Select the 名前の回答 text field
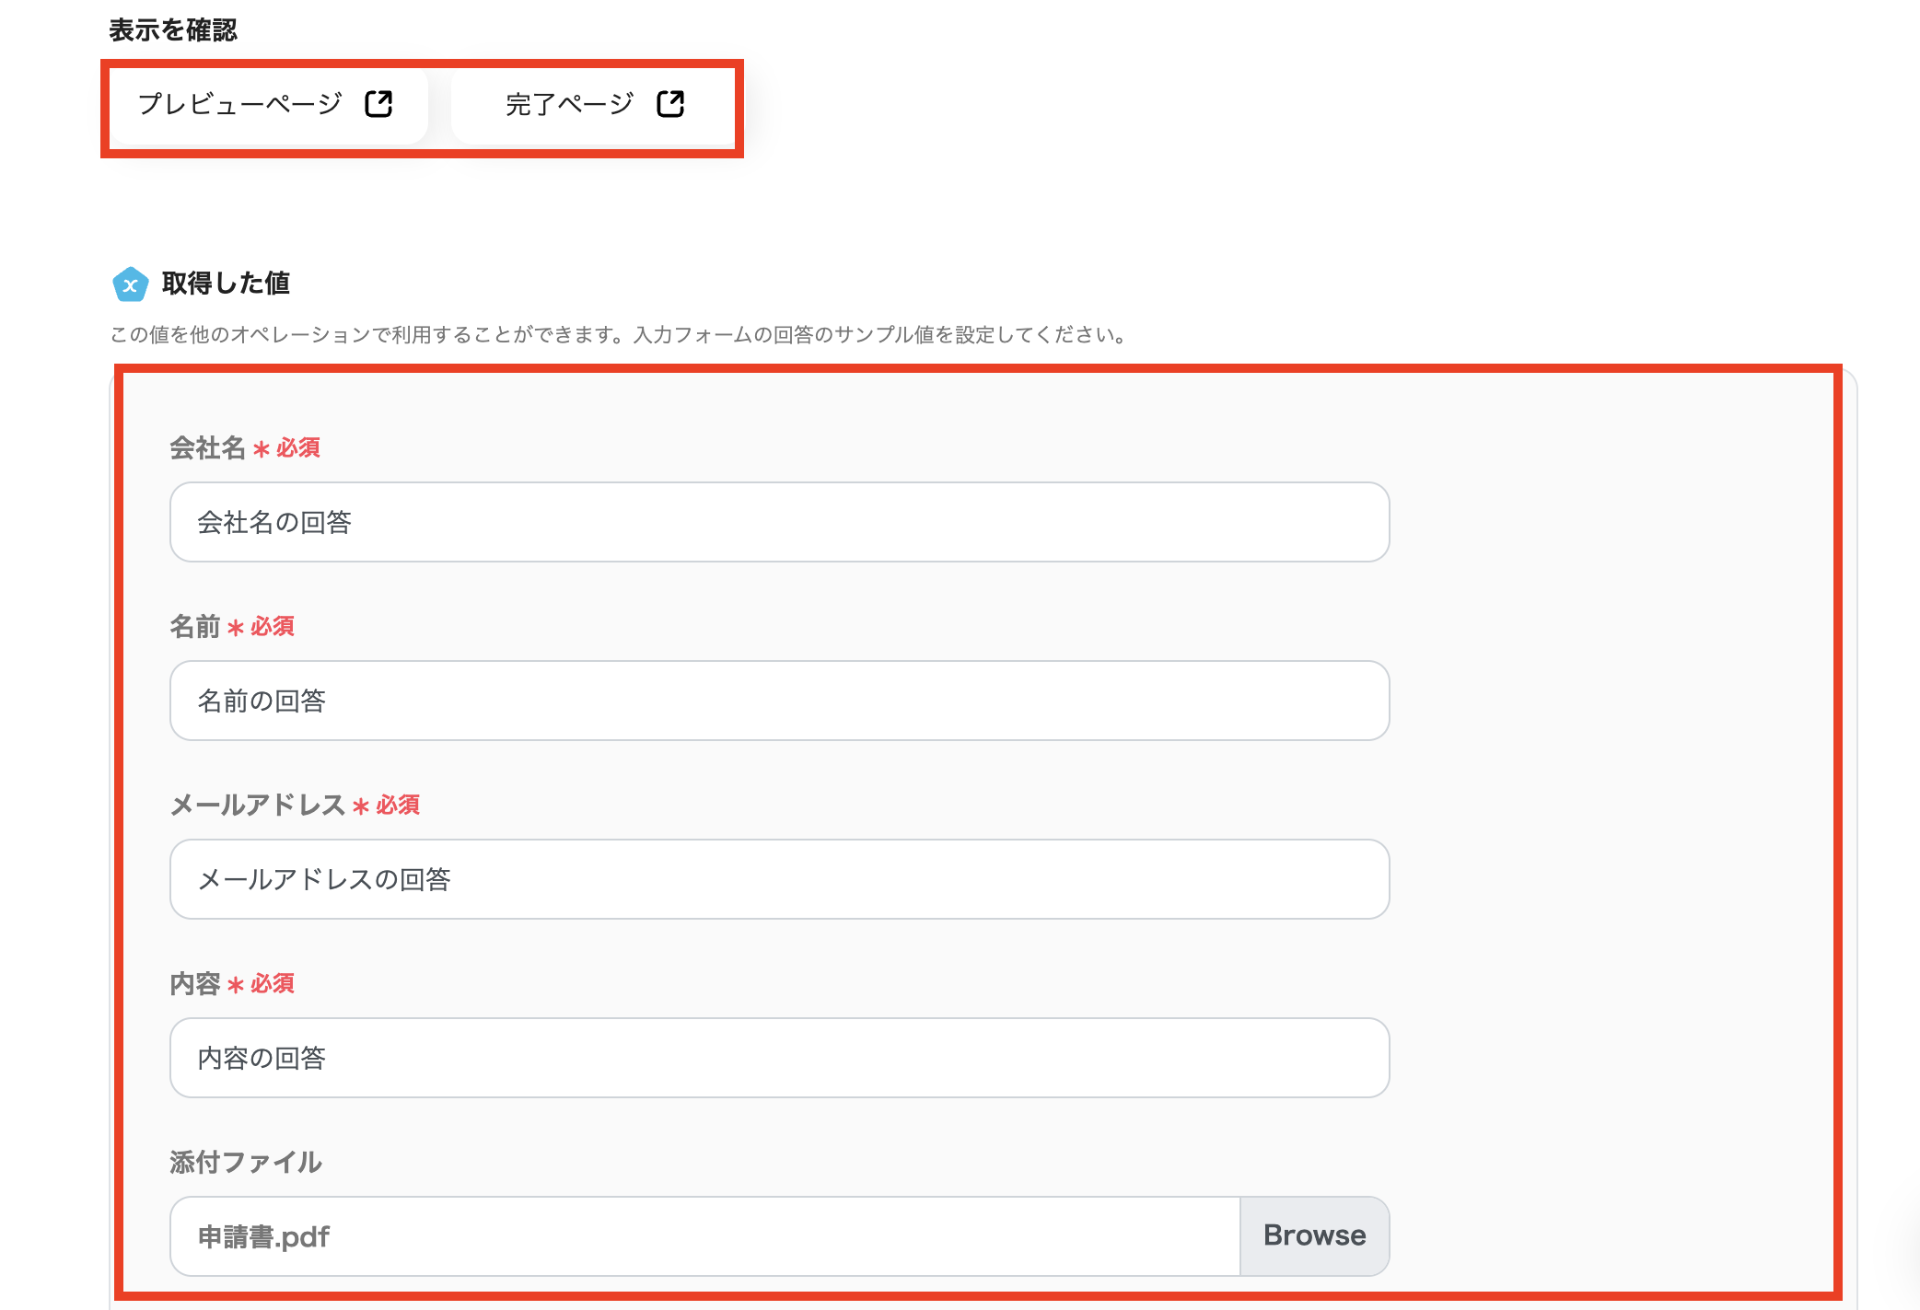This screenshot has height=1310, width=1920. click(779, 701)
